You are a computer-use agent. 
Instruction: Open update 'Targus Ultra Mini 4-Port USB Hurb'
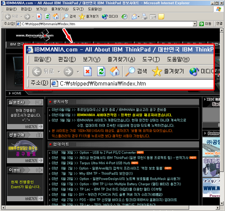[105, 163]
